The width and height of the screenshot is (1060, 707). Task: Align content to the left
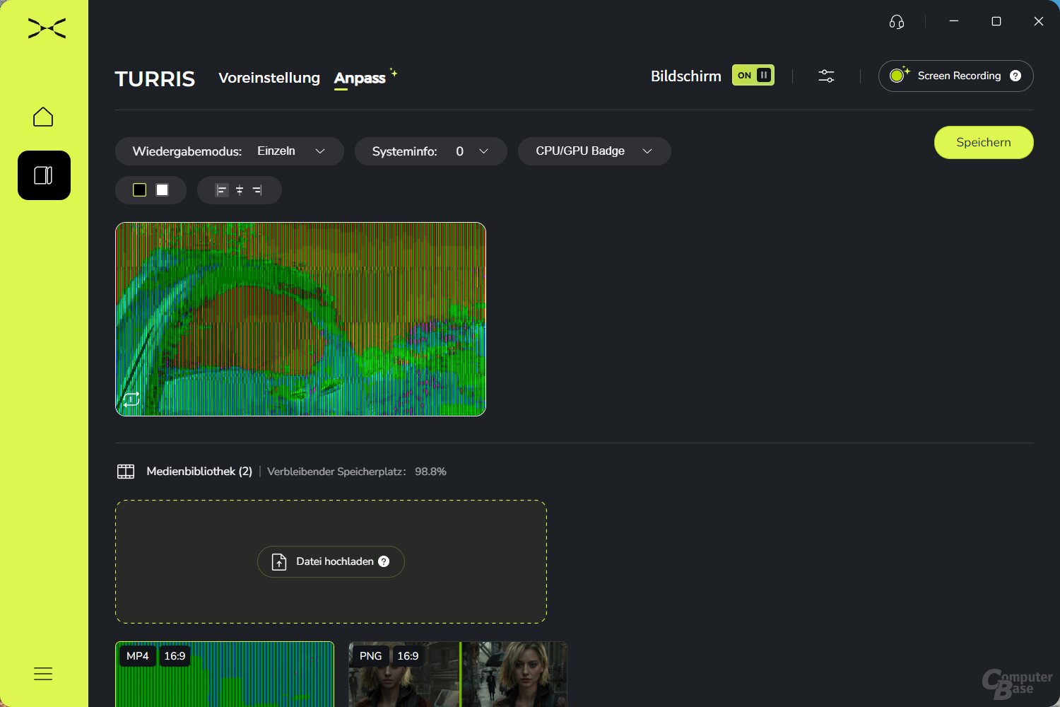click(x=221, y=190)
